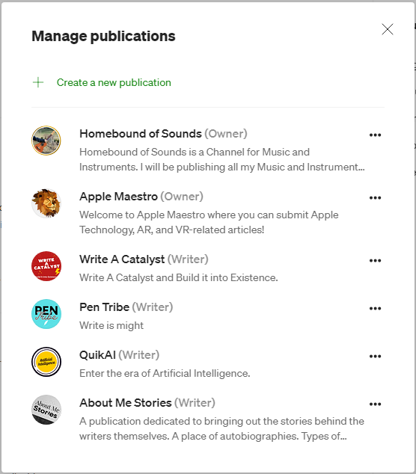Click Apple Maestro lion avatar

pyautogui.click(x=46, y=203)
